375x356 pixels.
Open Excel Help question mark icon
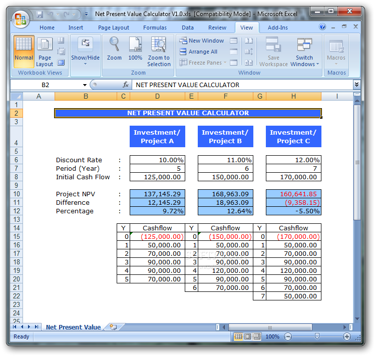322,27
